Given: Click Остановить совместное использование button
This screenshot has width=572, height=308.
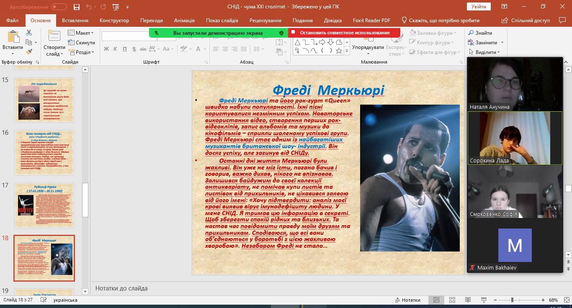Looking at the screenshot, I should tap(344, 33).
